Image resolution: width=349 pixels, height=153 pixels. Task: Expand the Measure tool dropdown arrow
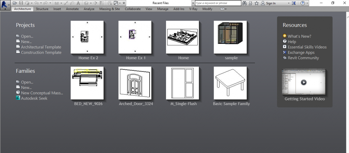point(61,3)
